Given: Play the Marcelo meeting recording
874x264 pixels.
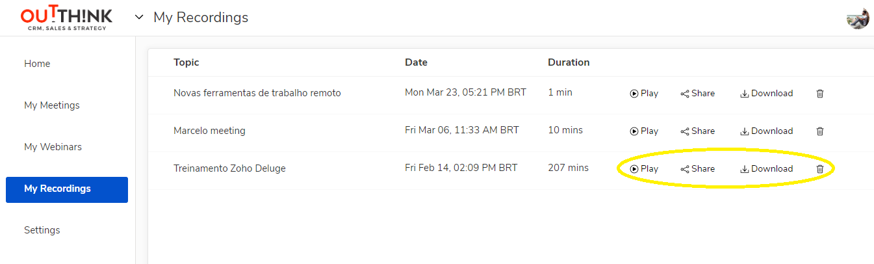Looking at the screenshot, I should (x=644, y=131).
